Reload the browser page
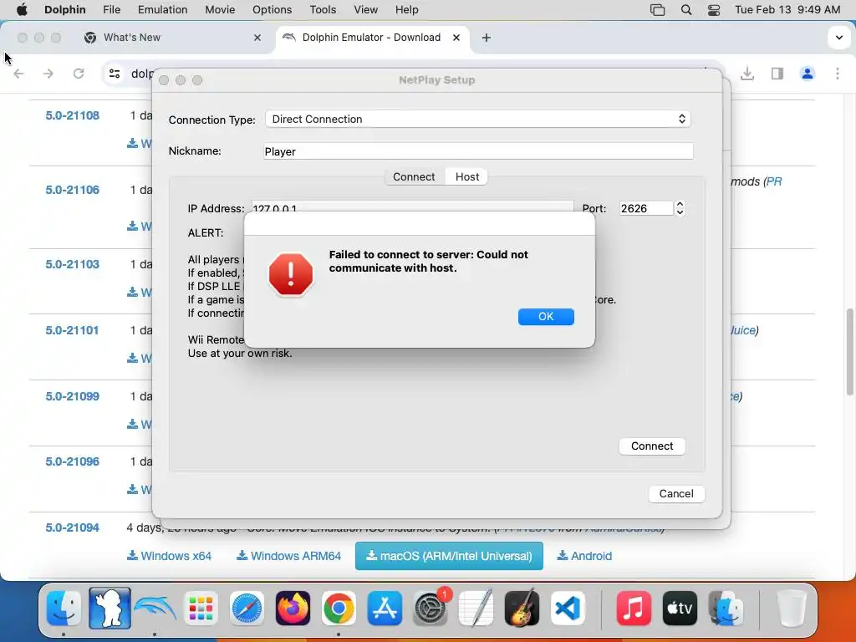 click(x=79, y=74)
